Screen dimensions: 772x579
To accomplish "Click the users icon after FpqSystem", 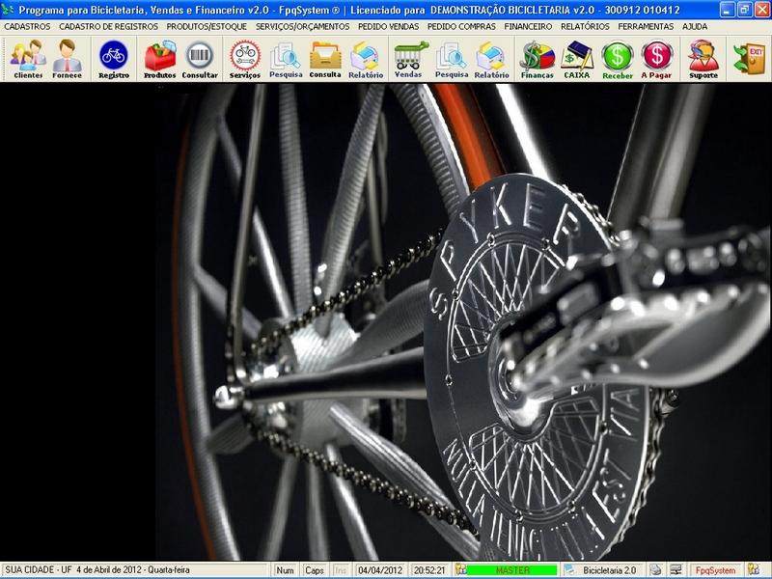I will click(754, 569).
